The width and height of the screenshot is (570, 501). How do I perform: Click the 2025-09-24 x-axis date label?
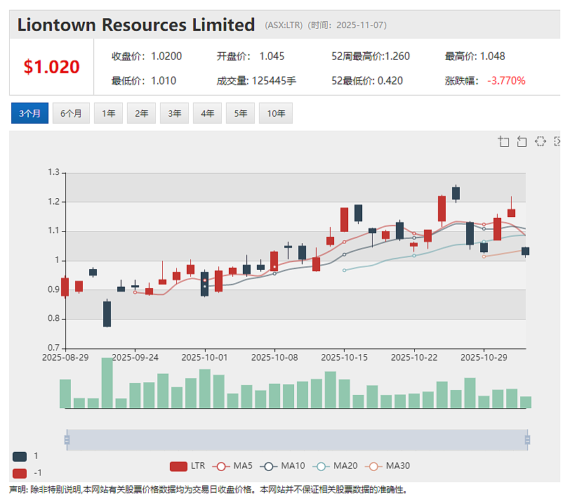click(x=135, y=358)
